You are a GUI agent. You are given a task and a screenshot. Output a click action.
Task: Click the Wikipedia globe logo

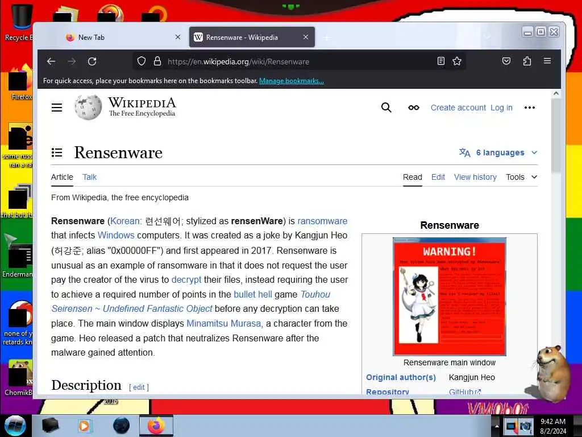click(x=88, y=107)
